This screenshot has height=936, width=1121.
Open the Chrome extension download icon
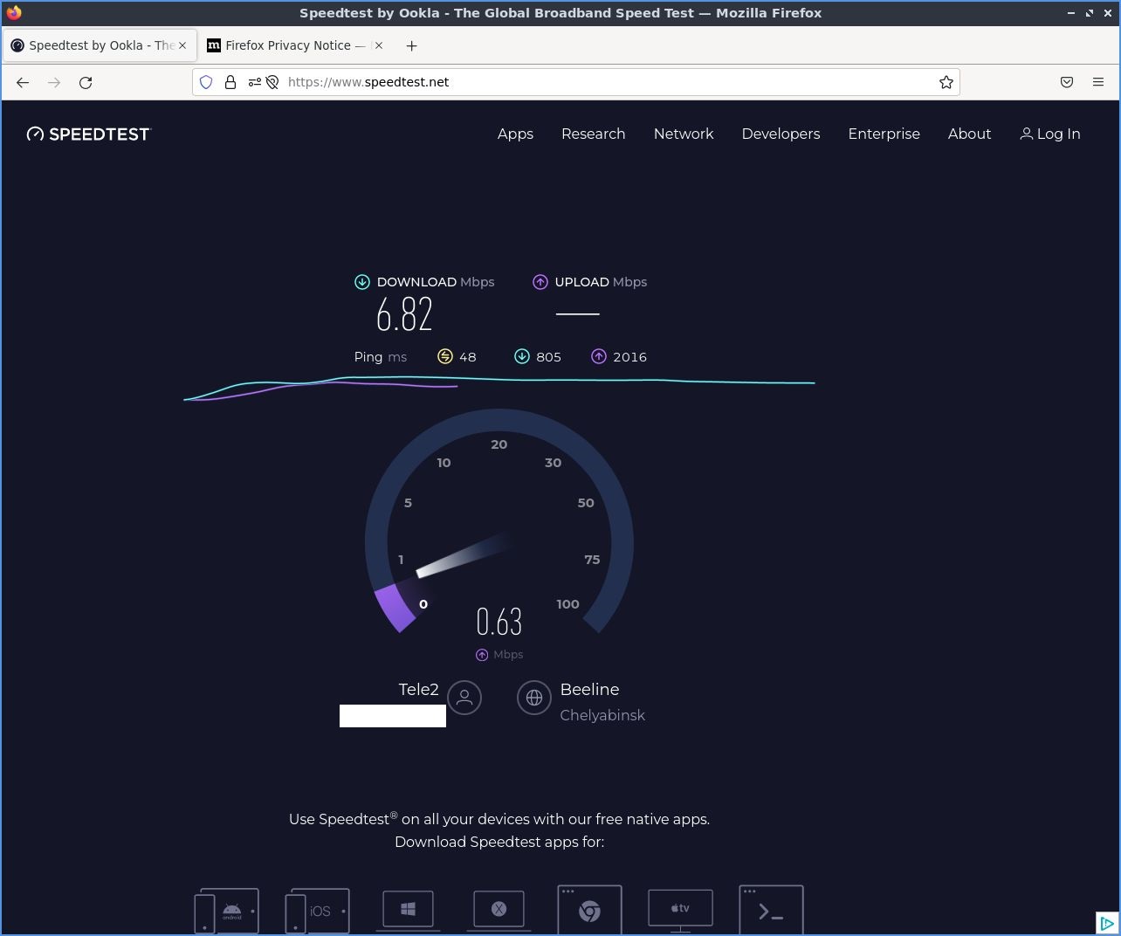pyautogui.click(x=589, y=910)
